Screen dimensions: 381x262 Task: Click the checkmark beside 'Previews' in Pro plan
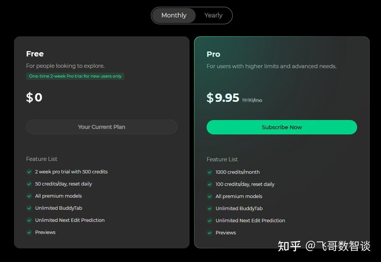(210, 233)
